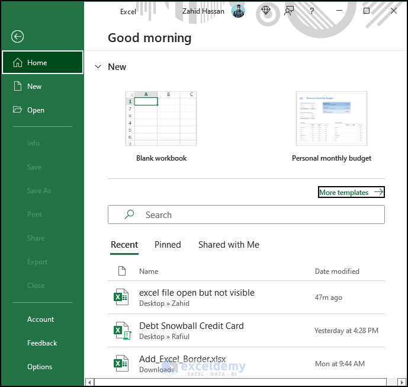Collapse the New section chevron
The image size is (408, 387).
point(97,67)
